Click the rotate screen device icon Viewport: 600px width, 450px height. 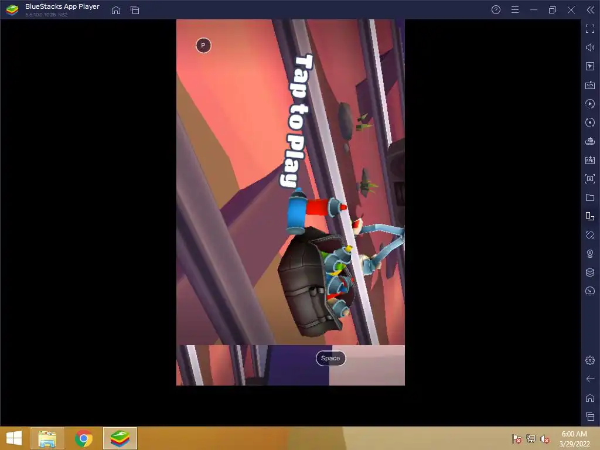(x=590, y=216)
